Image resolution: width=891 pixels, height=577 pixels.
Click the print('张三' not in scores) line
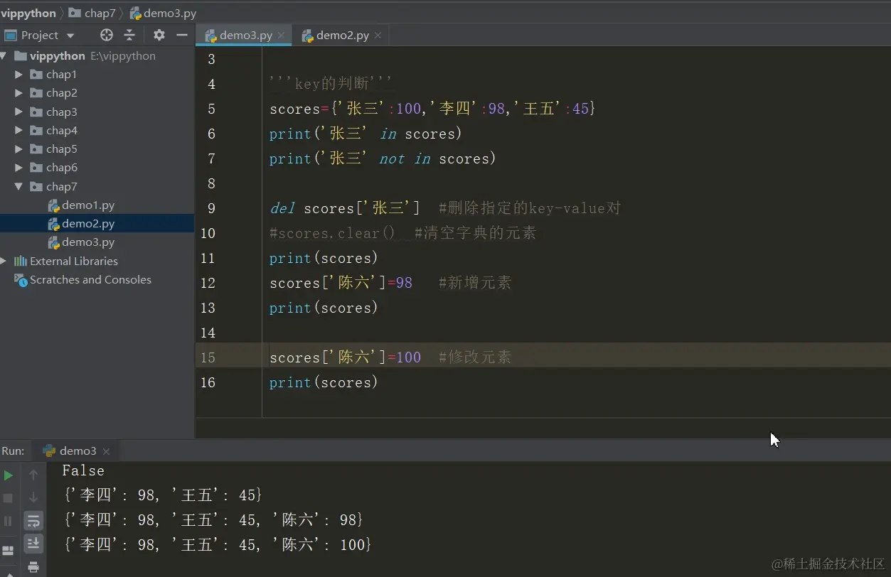383,158
